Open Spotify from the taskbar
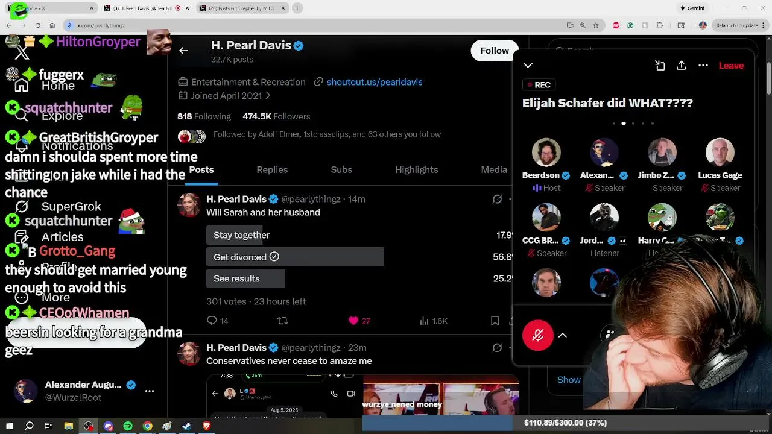This screenshot has height=434, width=772. [128, 426]
